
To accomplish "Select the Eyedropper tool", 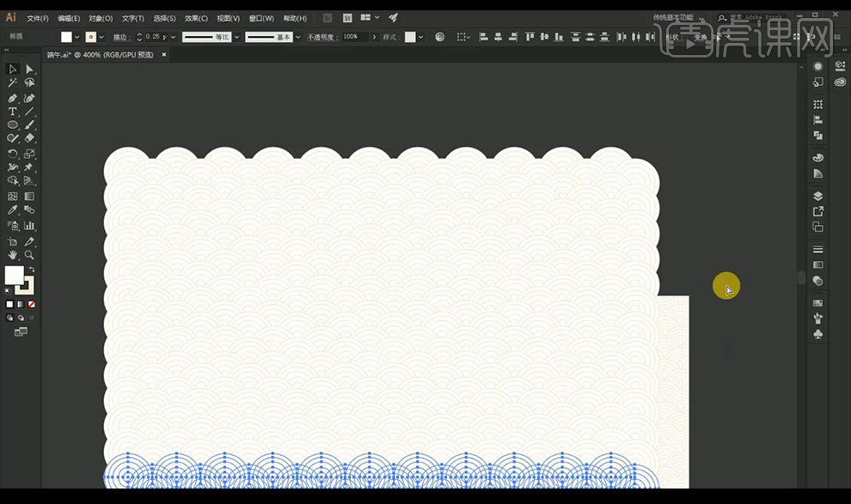I will (13, 210).
